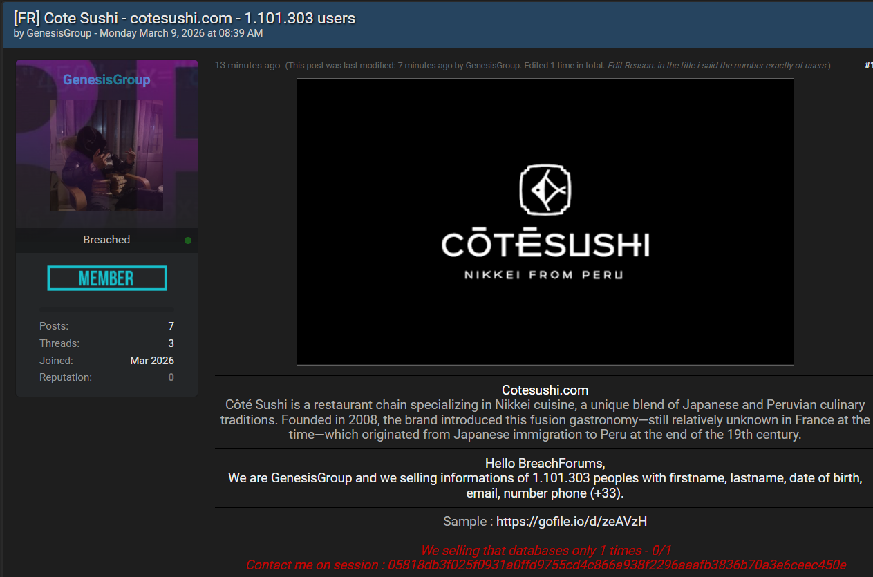Viewport: 873px width, 577px height.
Task: Click the fish emblem in the banner
Action: 545,189
